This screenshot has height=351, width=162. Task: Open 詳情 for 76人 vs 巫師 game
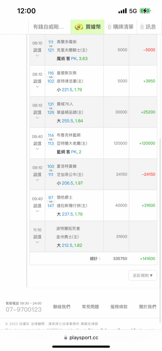point(38,112)
